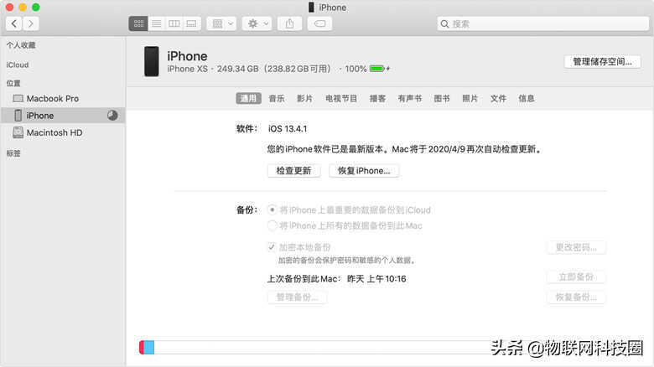Click the iOS 13.4.1 version text
The width and height of the screenshot is (654, 367).
click(288, 129)
